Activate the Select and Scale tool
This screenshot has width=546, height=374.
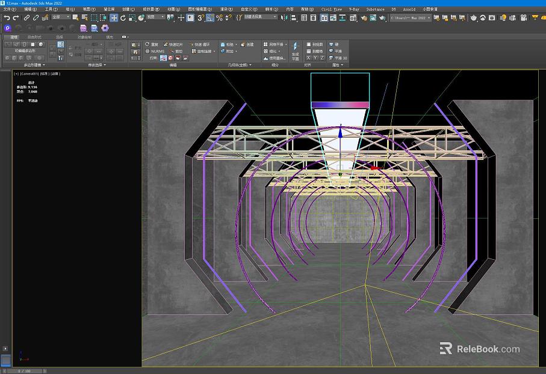pos(132,18)
